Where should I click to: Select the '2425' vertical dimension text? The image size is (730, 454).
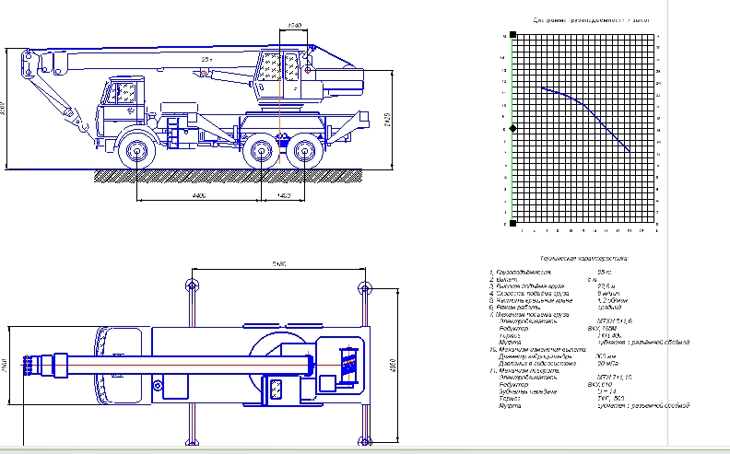(x=387, y=120)
